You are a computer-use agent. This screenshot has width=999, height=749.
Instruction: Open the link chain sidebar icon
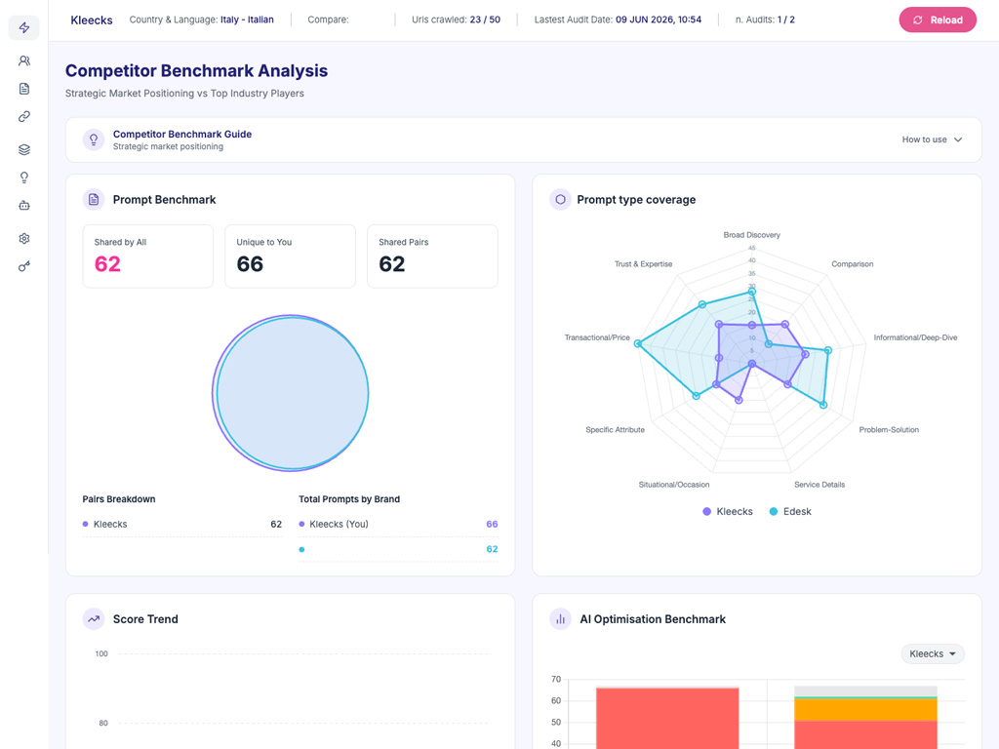tap(24, 117)
